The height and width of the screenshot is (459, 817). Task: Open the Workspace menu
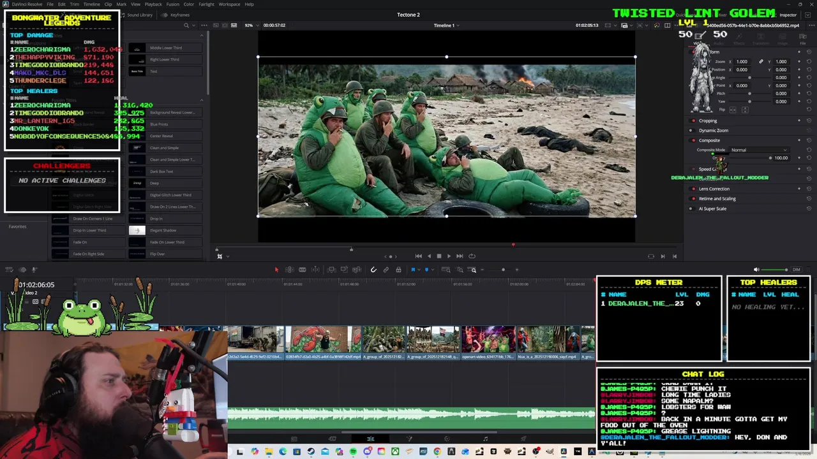point(229,4)
